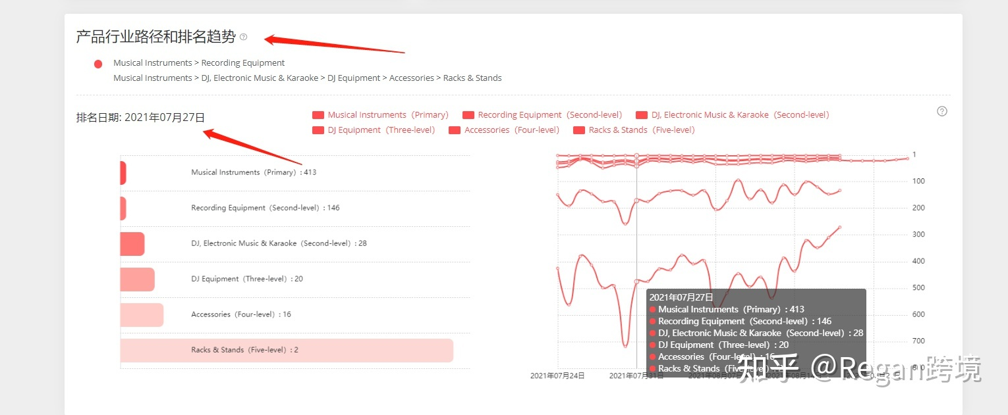Select the DJ Equipment (Three-level) bar
This screenshot has width=1008, height=415.
[x=137, y=280]
